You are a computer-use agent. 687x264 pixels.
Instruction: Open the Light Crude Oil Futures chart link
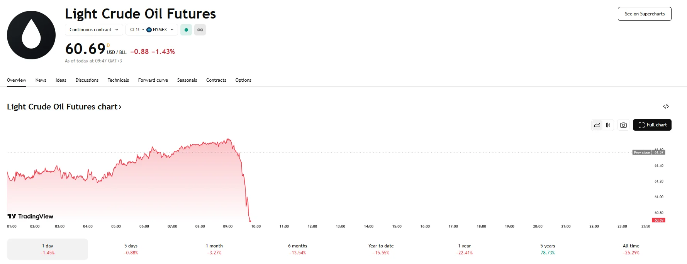click(x=64, y=107)
